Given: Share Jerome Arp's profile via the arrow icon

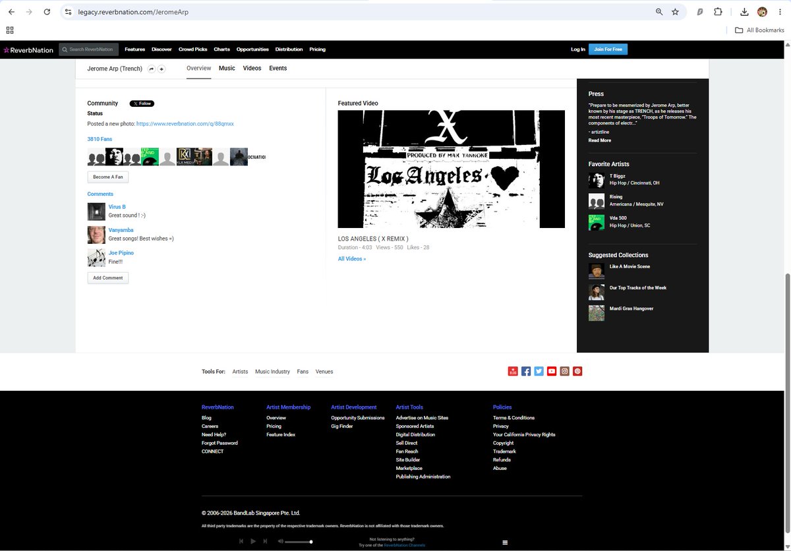Looking at the screenshot, I should click(x=152, y=69).
